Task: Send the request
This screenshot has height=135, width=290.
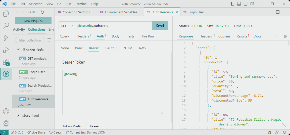Action: [160, 26]
